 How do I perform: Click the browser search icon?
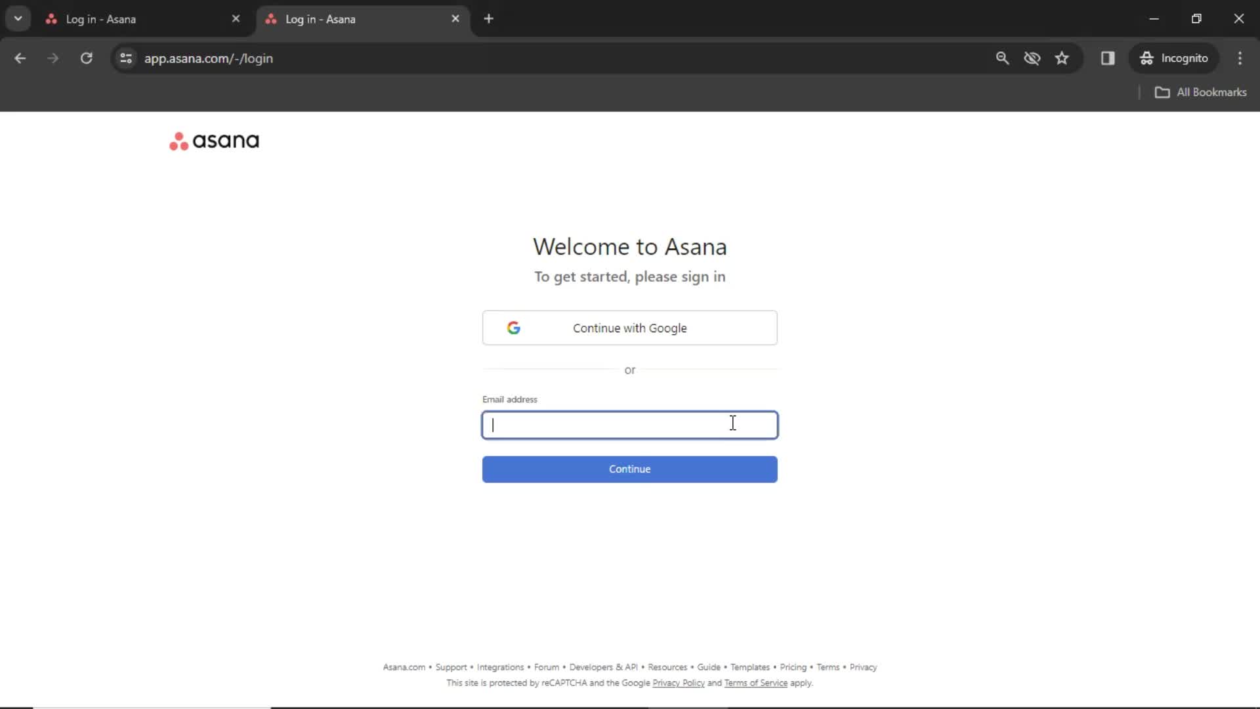[x=1001, y=58]
